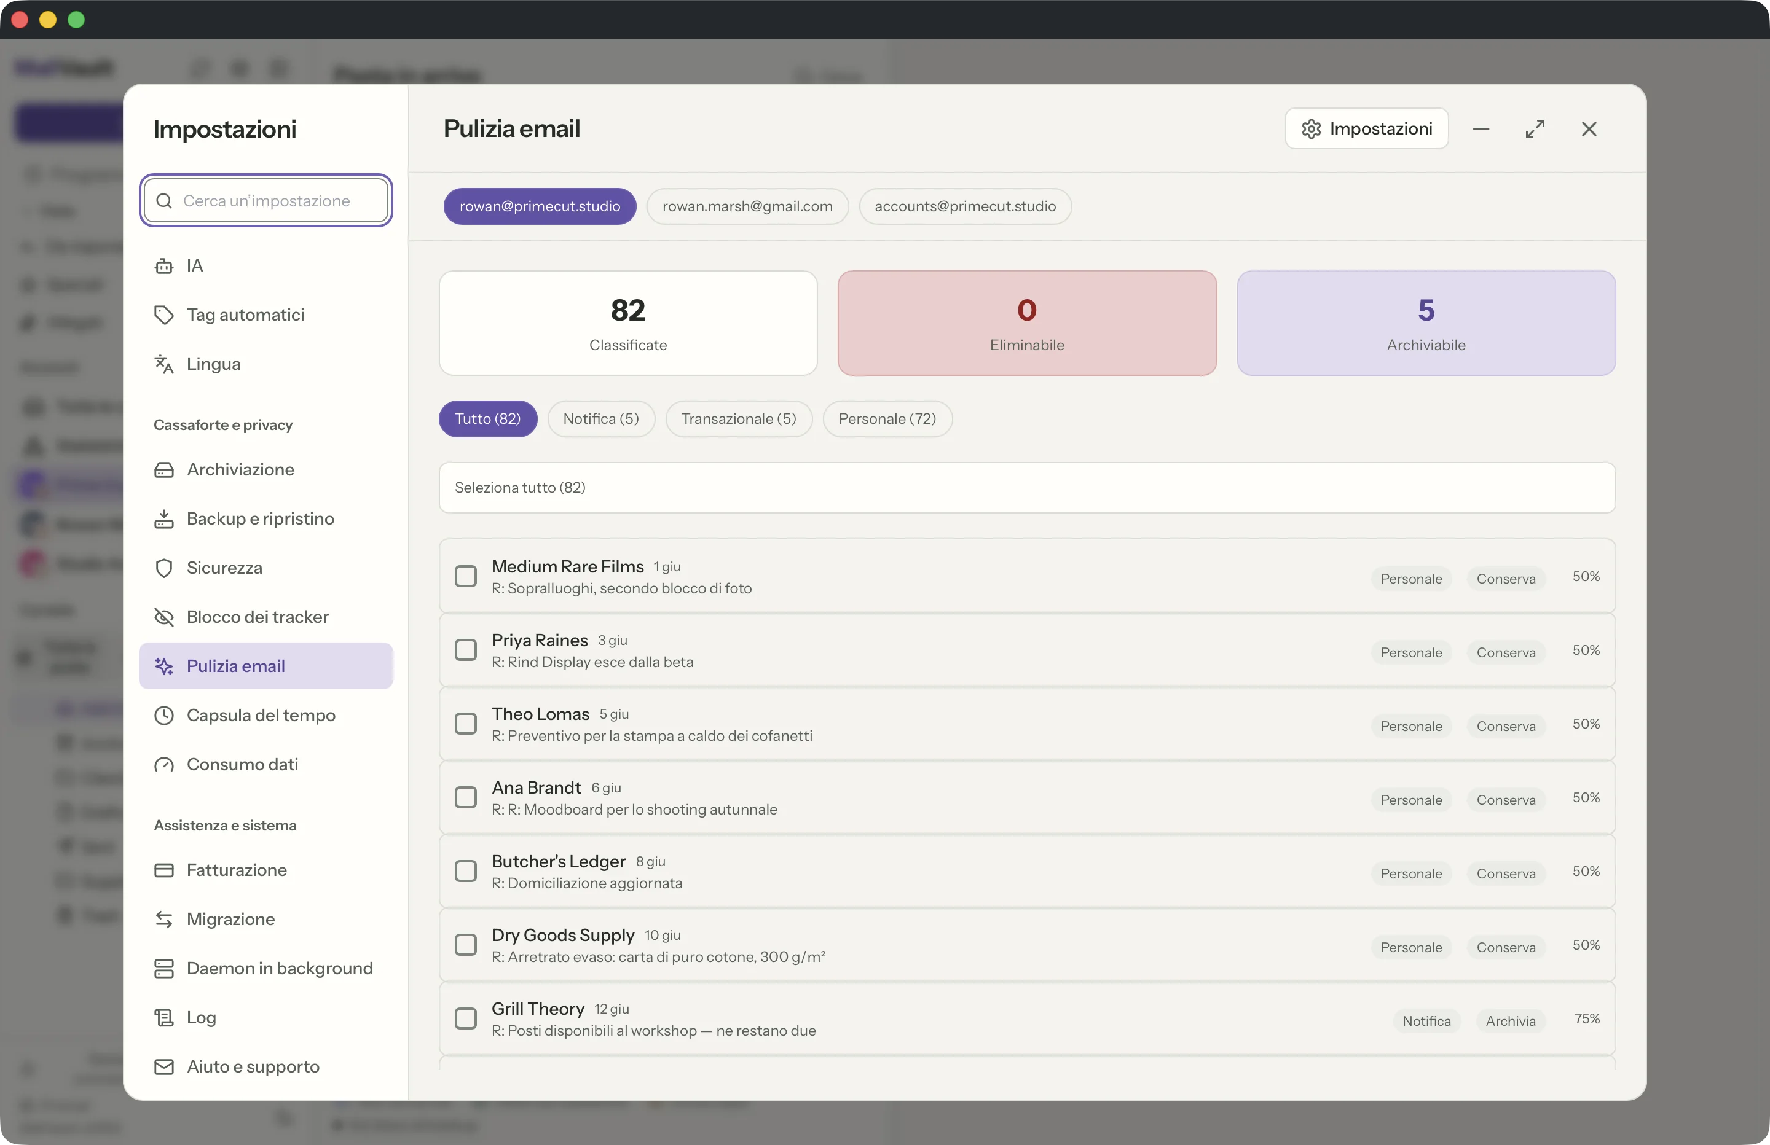Open the IA settings robot icon

[163, 265]
